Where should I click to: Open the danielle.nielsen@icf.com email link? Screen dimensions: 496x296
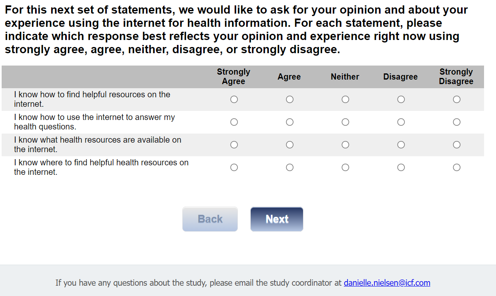pos(387,283)
